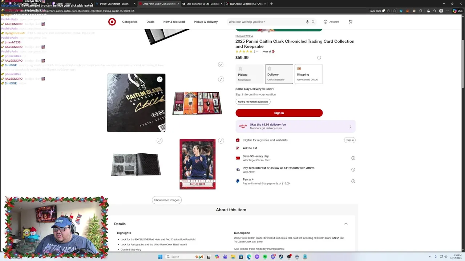Open the New & featured menu
Screen dimensions: 465x261
pos(174,22)
